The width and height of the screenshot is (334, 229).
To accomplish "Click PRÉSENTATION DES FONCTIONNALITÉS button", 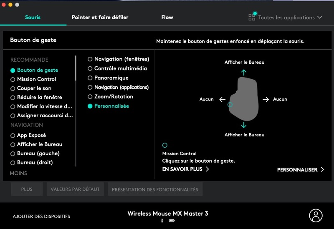I will [x=155, y=189].
